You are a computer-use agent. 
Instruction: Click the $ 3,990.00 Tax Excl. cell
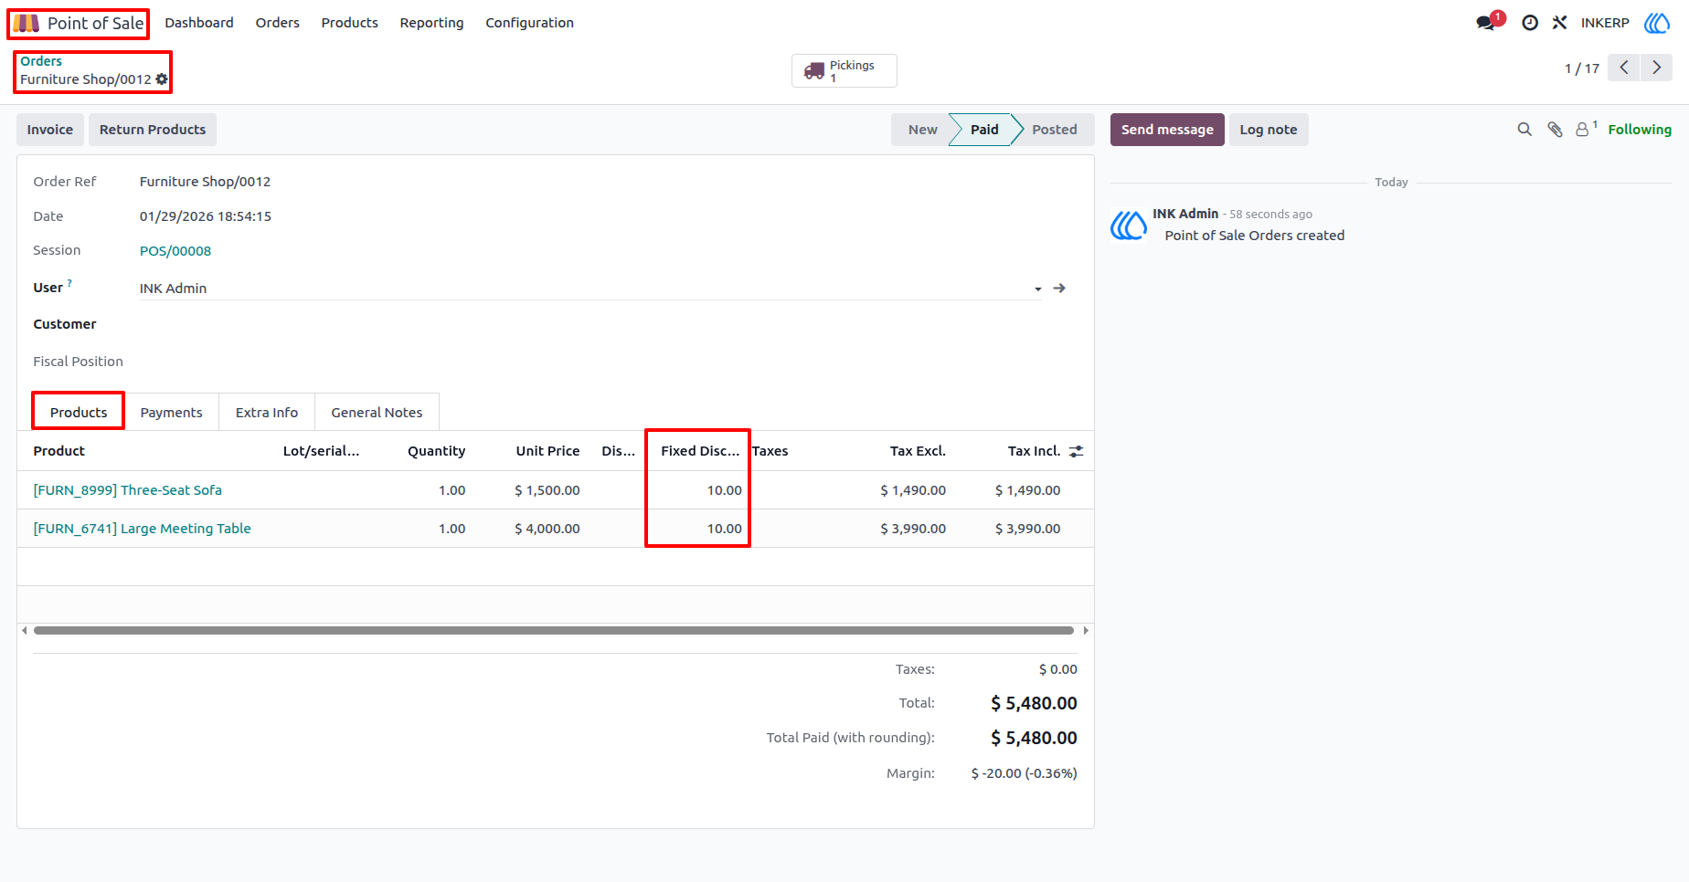tap(913, 529)
